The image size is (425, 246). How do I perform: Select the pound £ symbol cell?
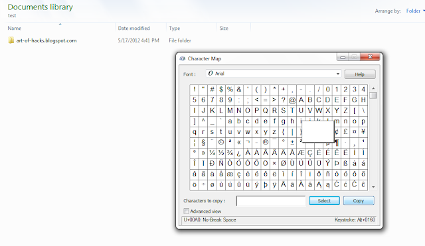coord(345,132)
